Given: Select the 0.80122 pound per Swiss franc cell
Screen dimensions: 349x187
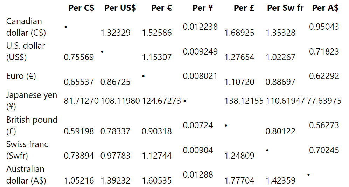Looking at the screenshot, I should point(280,131).
